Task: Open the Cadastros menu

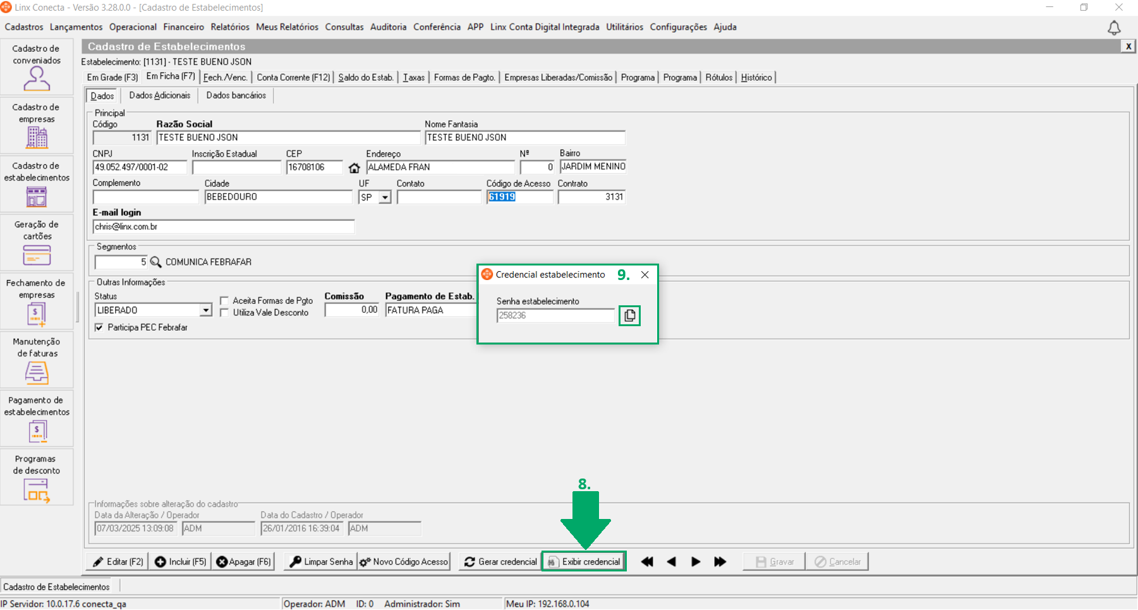Action: (x=24, y=27)
